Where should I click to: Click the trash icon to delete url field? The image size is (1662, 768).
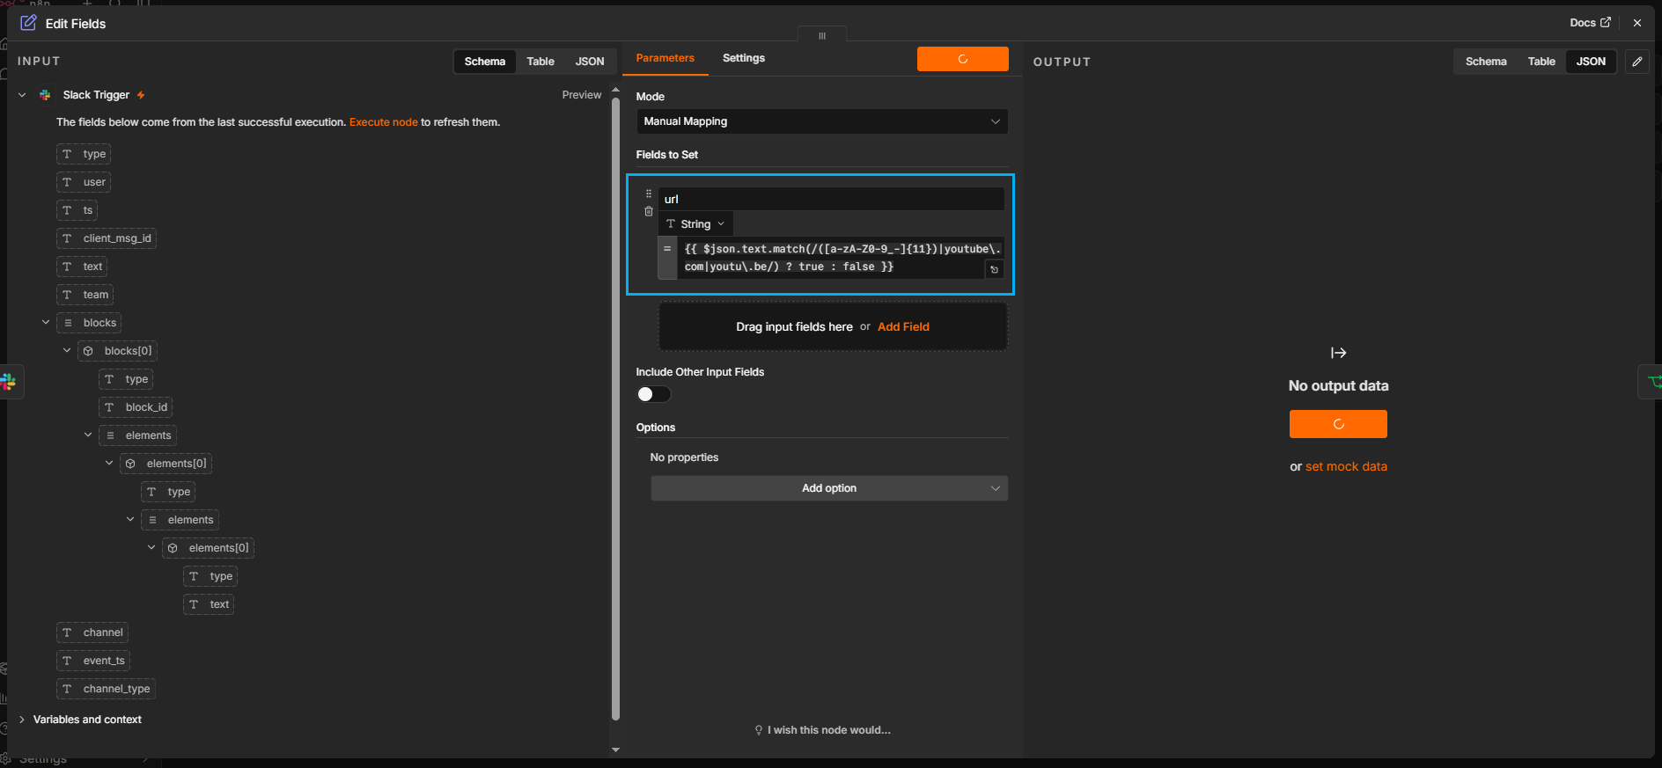[x=649, y=211]
